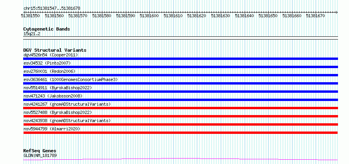Open variant esv2760031 (Redon2006) label
The height and width of the screenshot is (164, 349).
49,71
